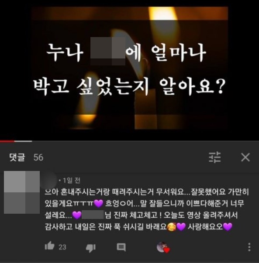The height and width of the screenshot is (263, 259).
Task: Open the blurred commenter username
Action: click(50, 181)
